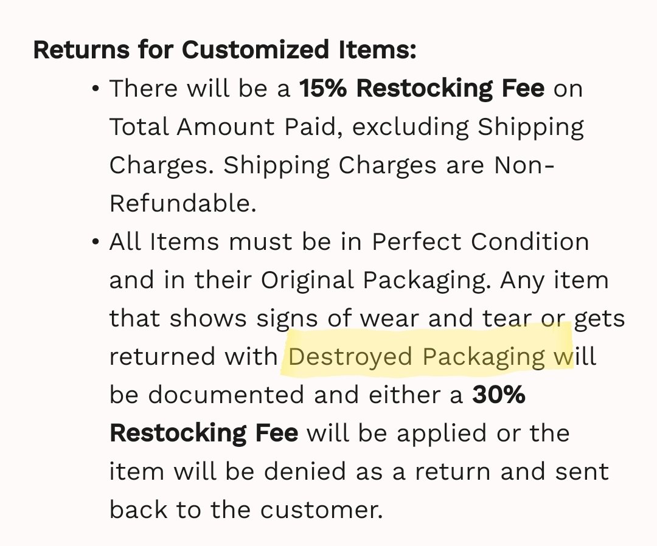
Task: Click the bold "30%" text
Action: coord(499,395)
